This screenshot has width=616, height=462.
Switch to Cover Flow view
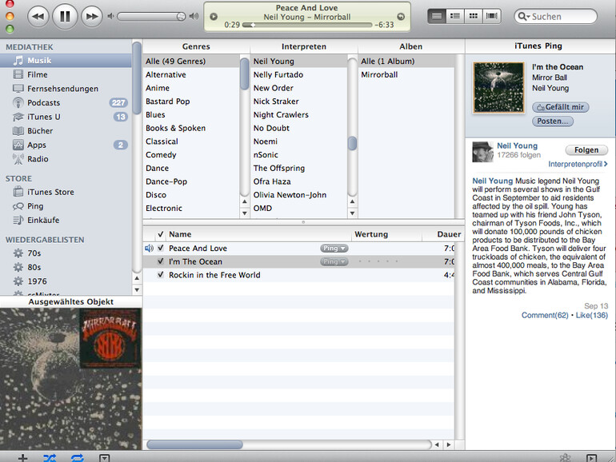coord(491,16)
